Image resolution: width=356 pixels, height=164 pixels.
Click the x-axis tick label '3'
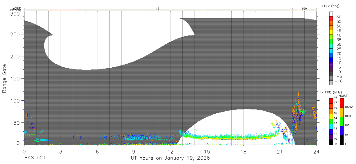click(x=61, y=151)
